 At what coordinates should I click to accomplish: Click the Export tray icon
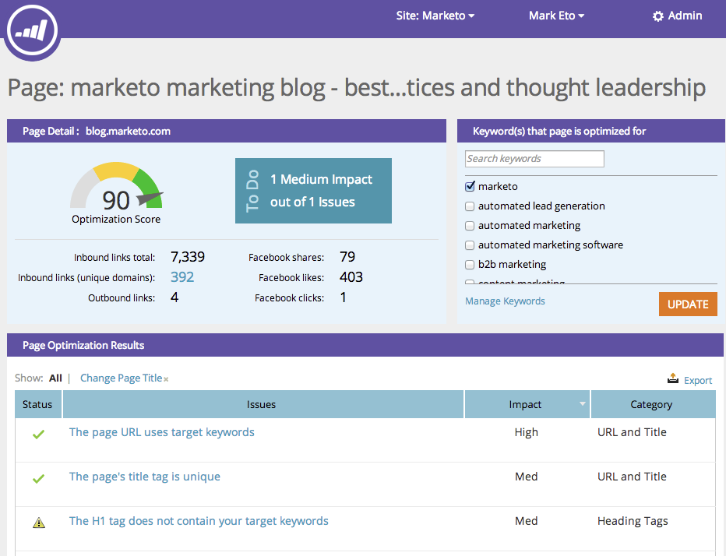673,378
